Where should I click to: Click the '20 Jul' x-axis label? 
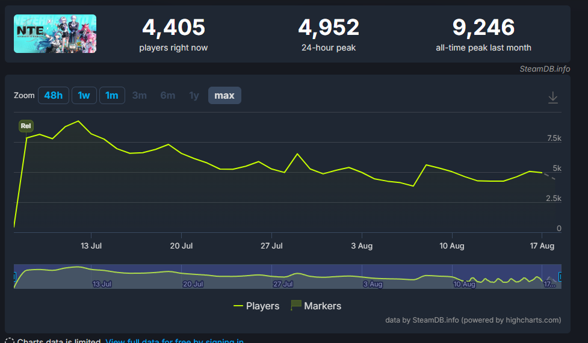[181, 246]
